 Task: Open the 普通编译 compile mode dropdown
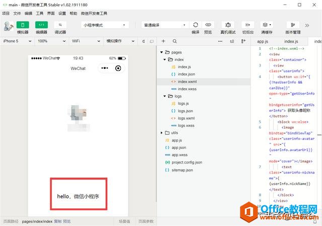pyautogui.click(x=165, y=25)
